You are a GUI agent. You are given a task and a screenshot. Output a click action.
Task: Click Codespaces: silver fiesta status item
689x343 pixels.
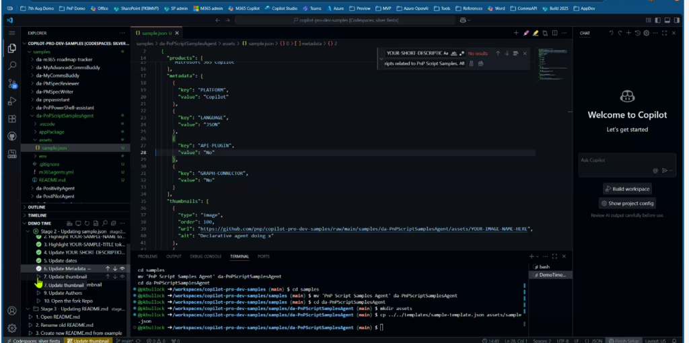pos(33,340)
